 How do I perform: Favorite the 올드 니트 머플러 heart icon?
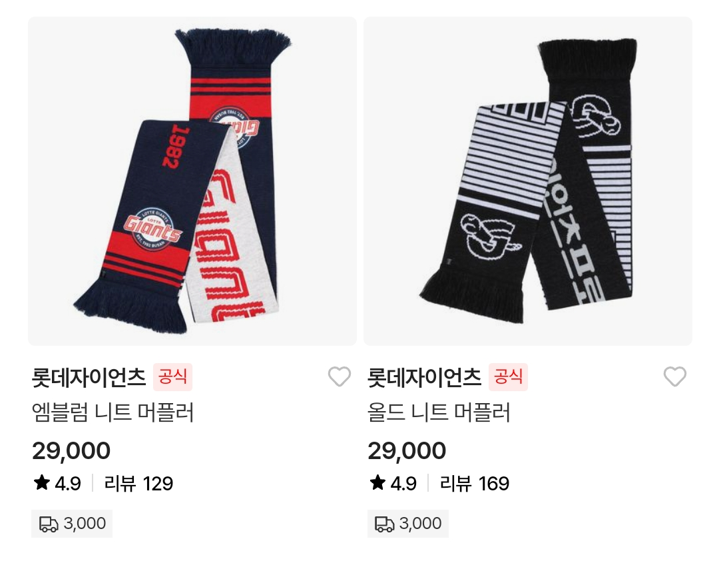675,376
